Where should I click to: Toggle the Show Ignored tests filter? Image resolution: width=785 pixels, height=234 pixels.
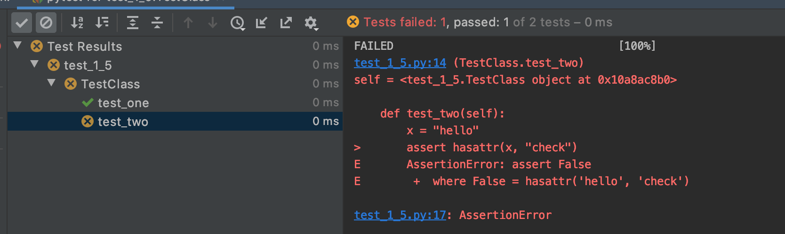click(46, 23)
